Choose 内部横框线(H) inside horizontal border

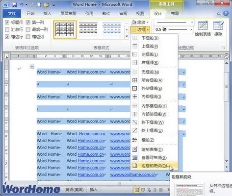154,106
